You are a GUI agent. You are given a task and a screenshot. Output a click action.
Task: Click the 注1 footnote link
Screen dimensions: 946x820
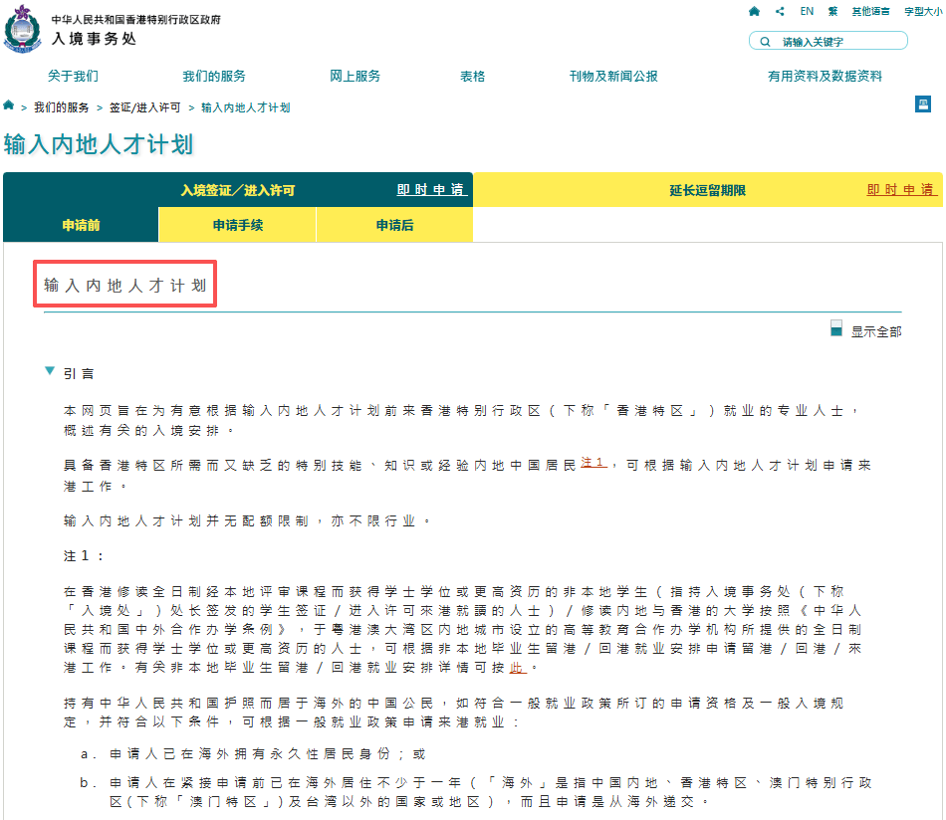coord(593,463)
